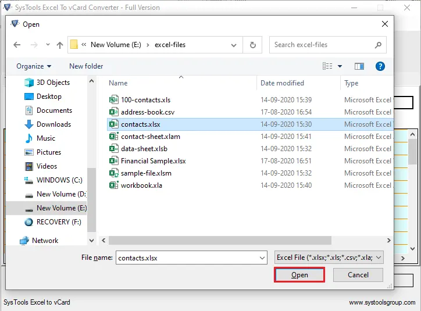Open the recent locations dropdown arrow
This screenshot has height=311, width=421.
pyautogui.click(x=48, y=45)
